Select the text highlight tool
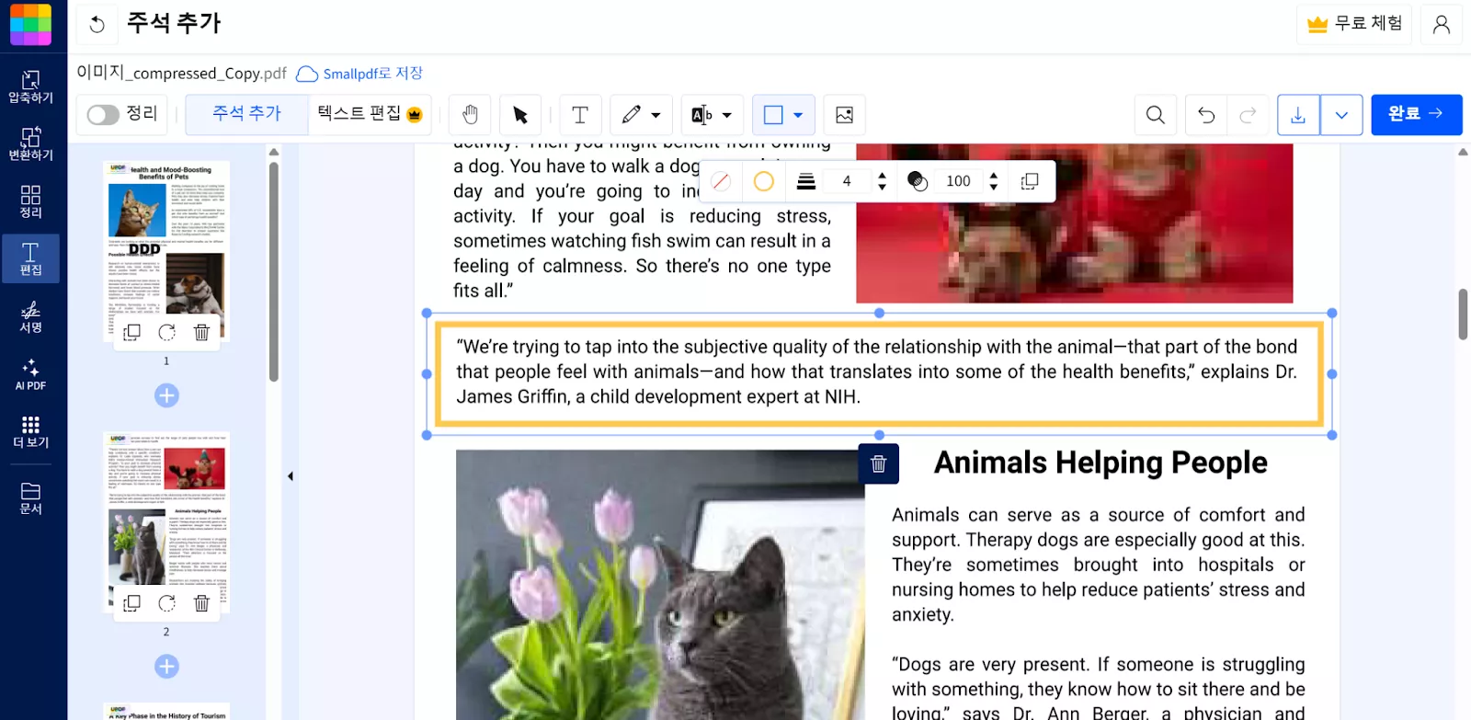This screenshot has height=720, width=1471. (701, 115)
